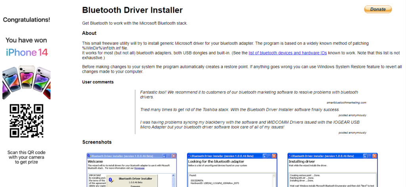Open the Looking for the bluetooth adapter screenshot
Image resolution: width=406 pixels, height=187 pixels.
pos(232,170)
